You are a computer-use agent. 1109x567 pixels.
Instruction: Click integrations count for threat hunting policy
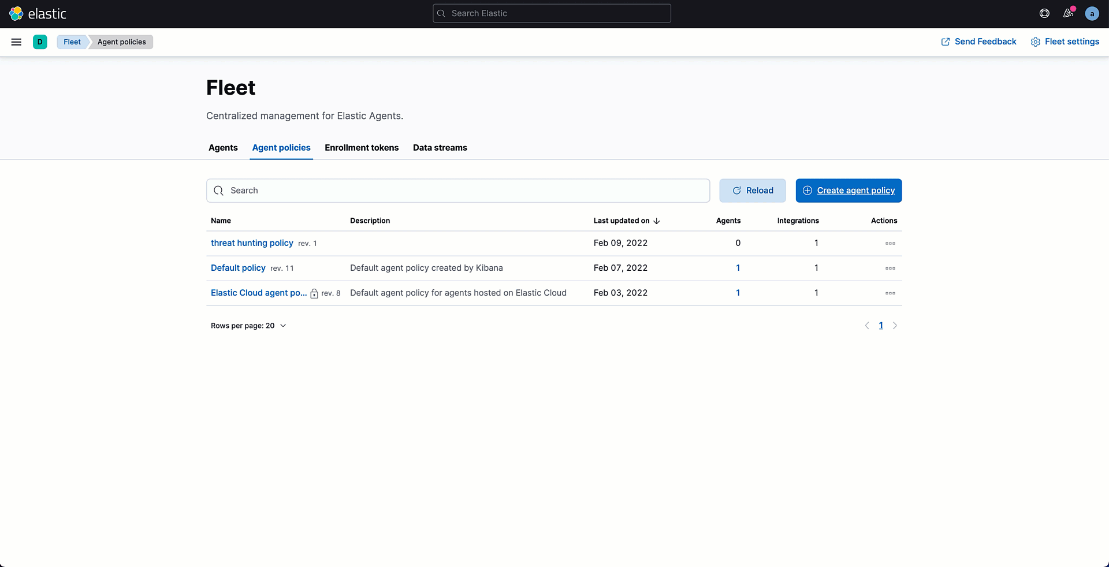tap(816, 243)
